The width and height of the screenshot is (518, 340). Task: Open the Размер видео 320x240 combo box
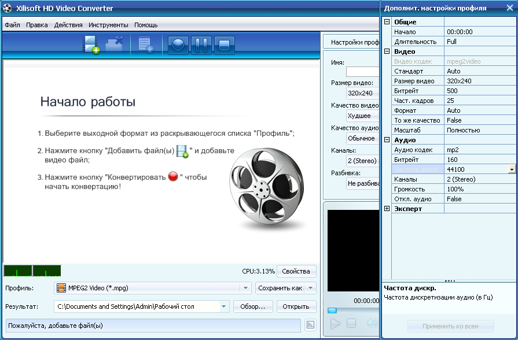363,93
